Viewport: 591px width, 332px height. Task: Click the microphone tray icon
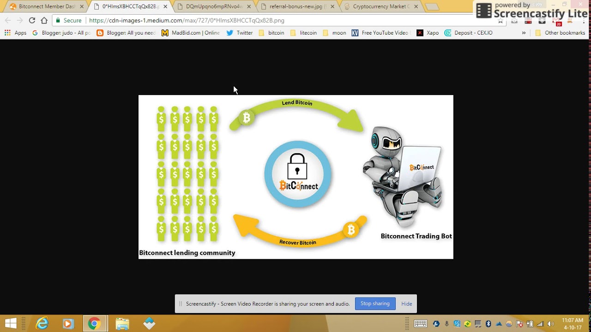tap(446, 324)
